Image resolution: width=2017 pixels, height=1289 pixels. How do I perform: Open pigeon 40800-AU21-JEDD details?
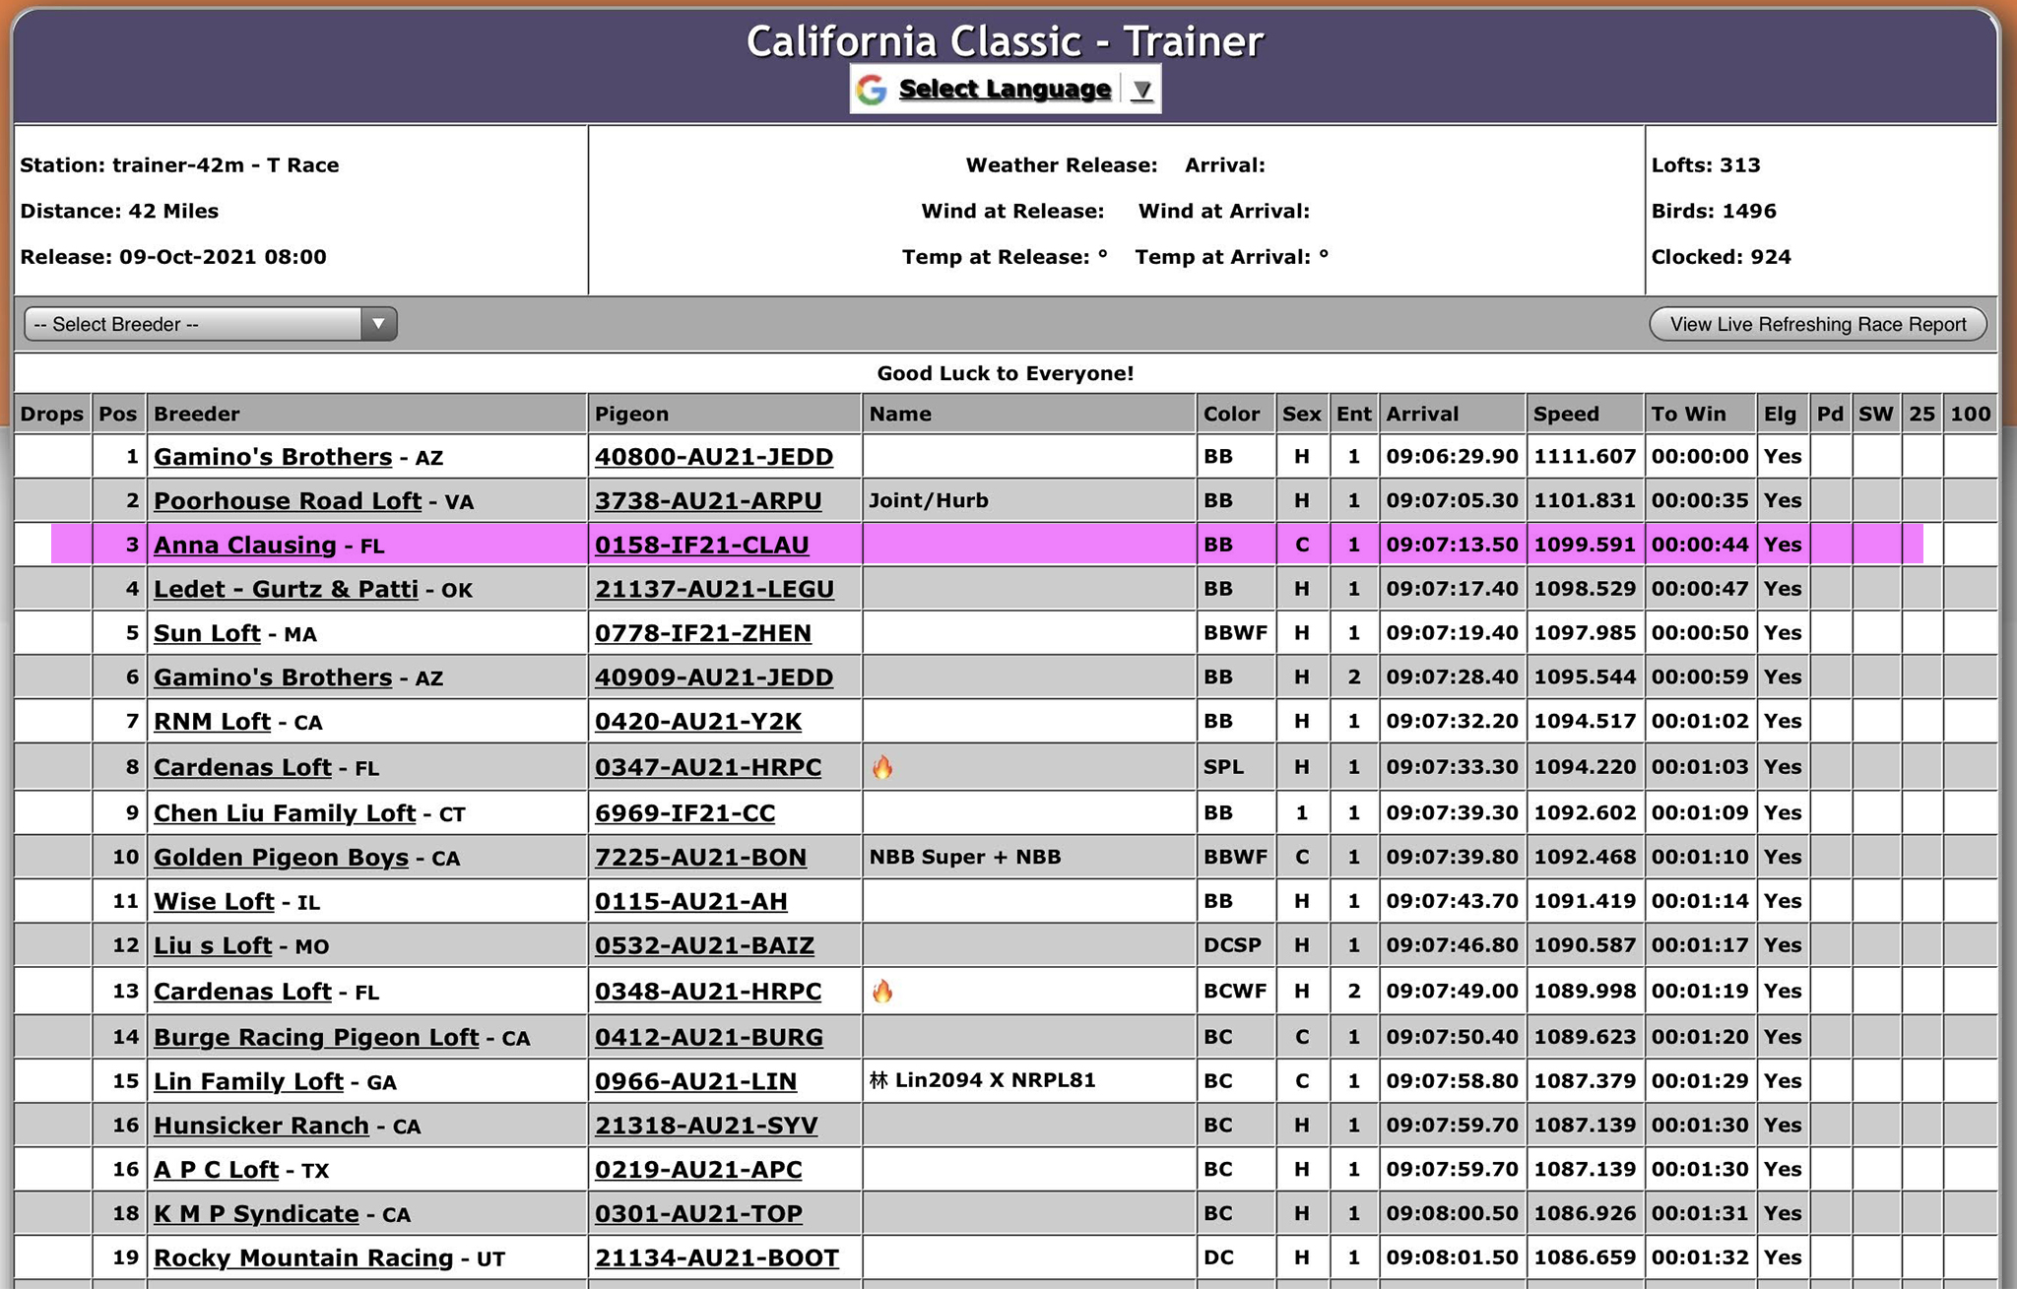pos(714,457)
